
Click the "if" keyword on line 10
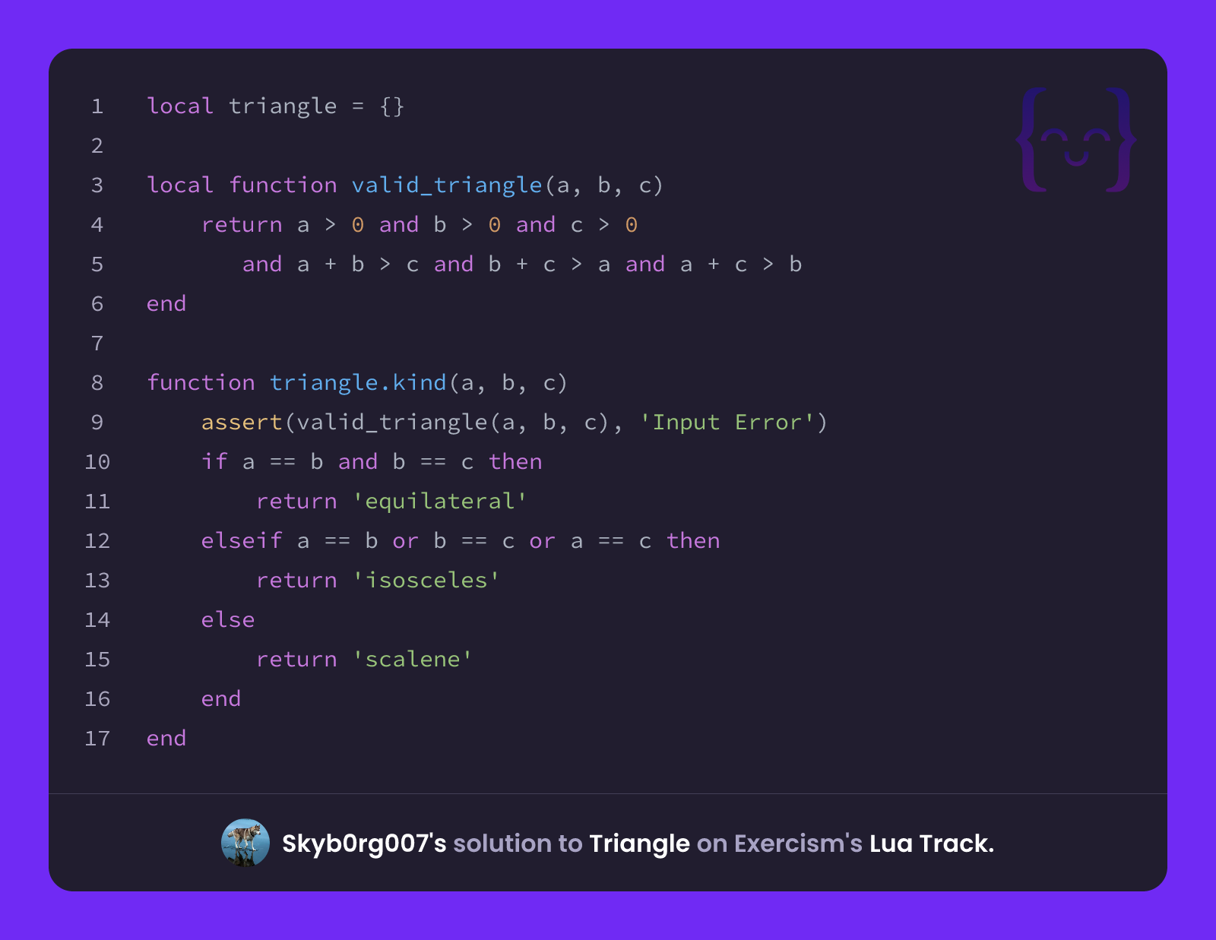point(214,462)
